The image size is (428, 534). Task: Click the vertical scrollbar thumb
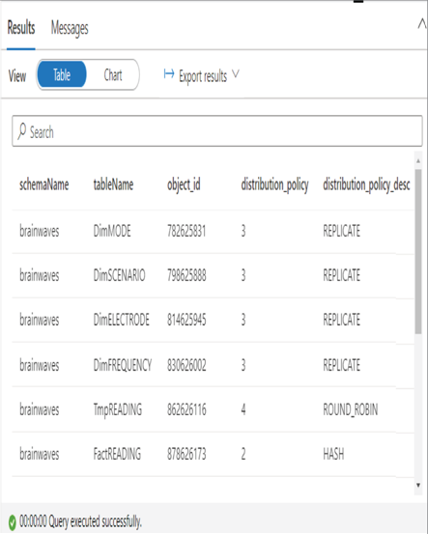point(418,251)
